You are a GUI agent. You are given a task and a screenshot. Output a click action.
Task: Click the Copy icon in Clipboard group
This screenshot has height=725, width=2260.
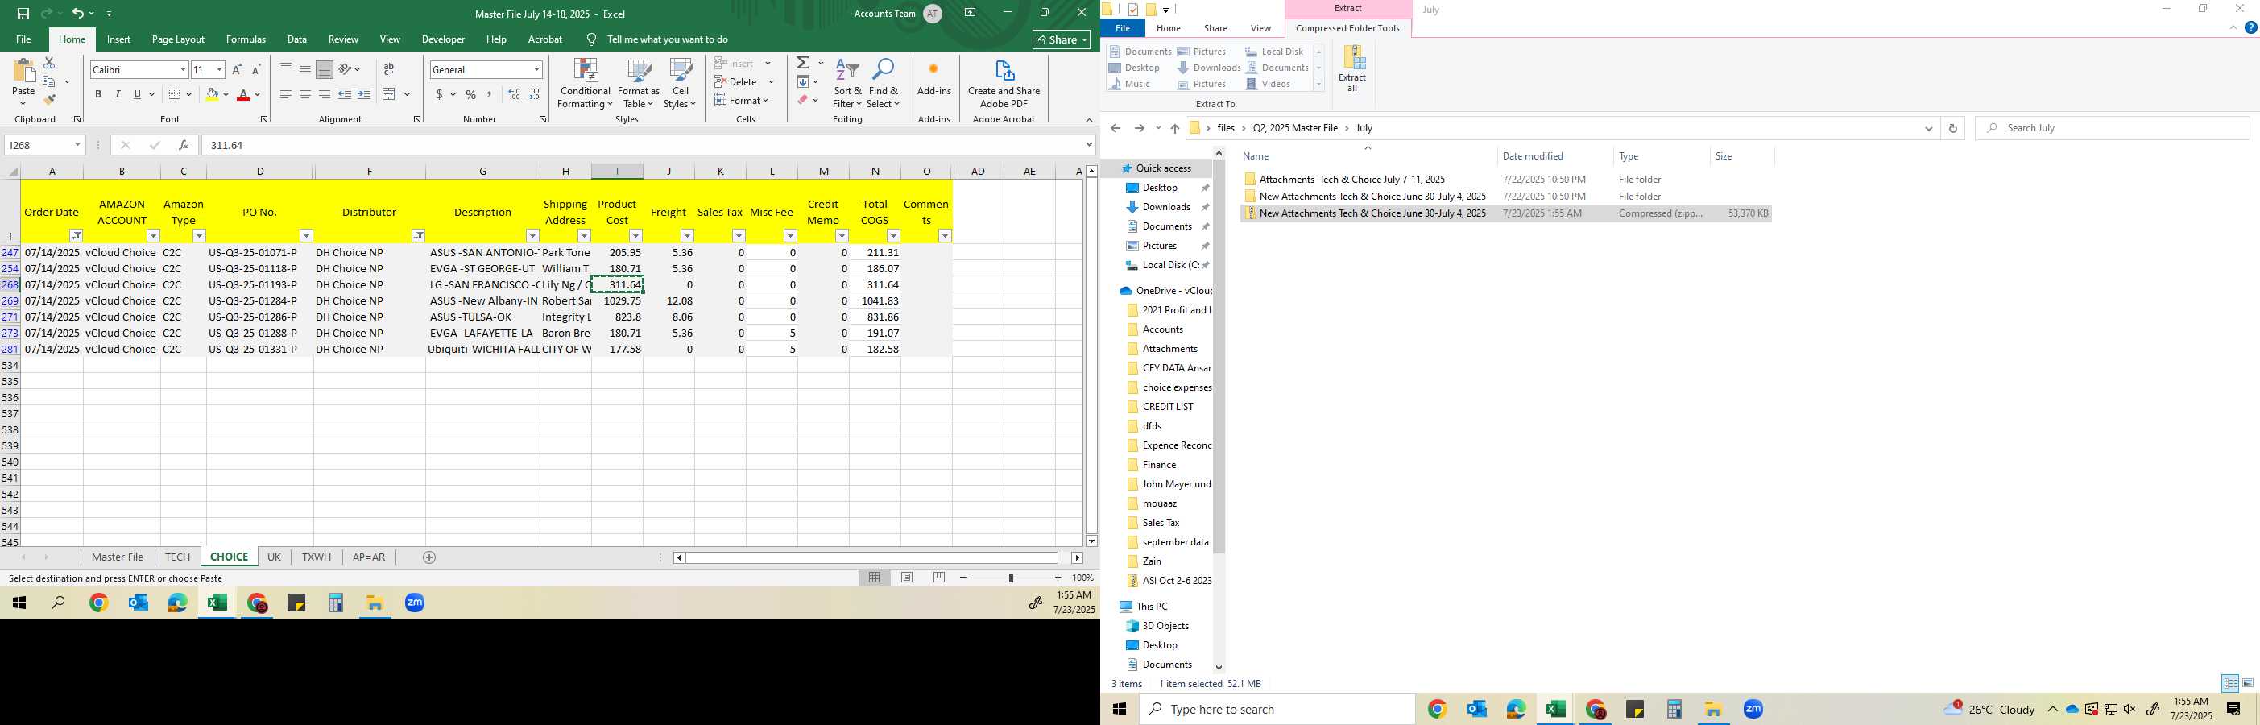(49, 81)
